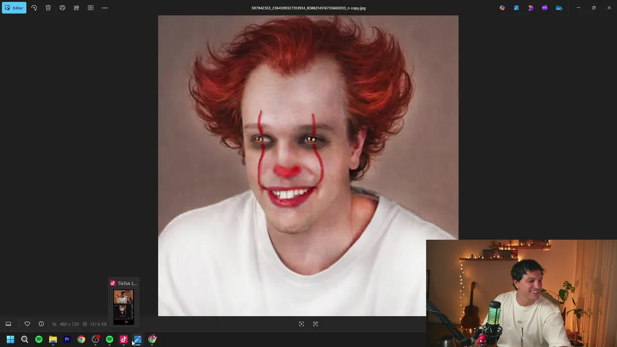
Task: Click the OneDrive crossed-out cloud icon
Action: click(x=559, y=8)
